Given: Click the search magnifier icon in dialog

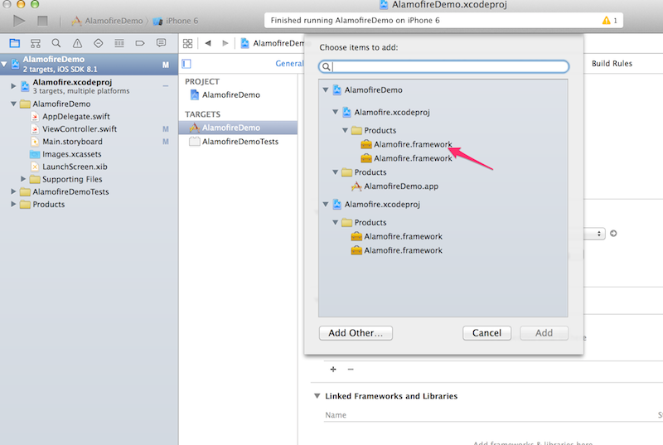Looking at the screenshot, I should point(326,67).
